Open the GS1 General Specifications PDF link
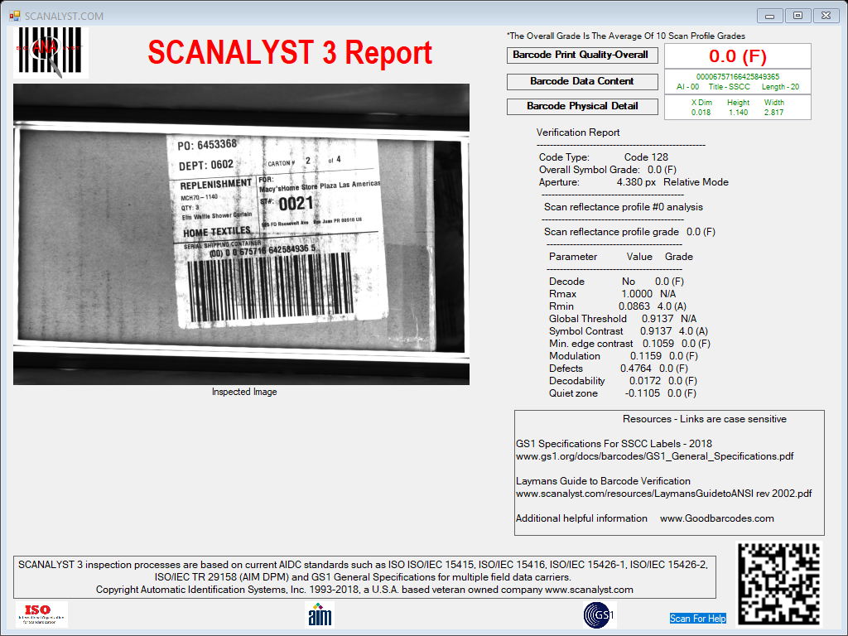 [654, 456]
